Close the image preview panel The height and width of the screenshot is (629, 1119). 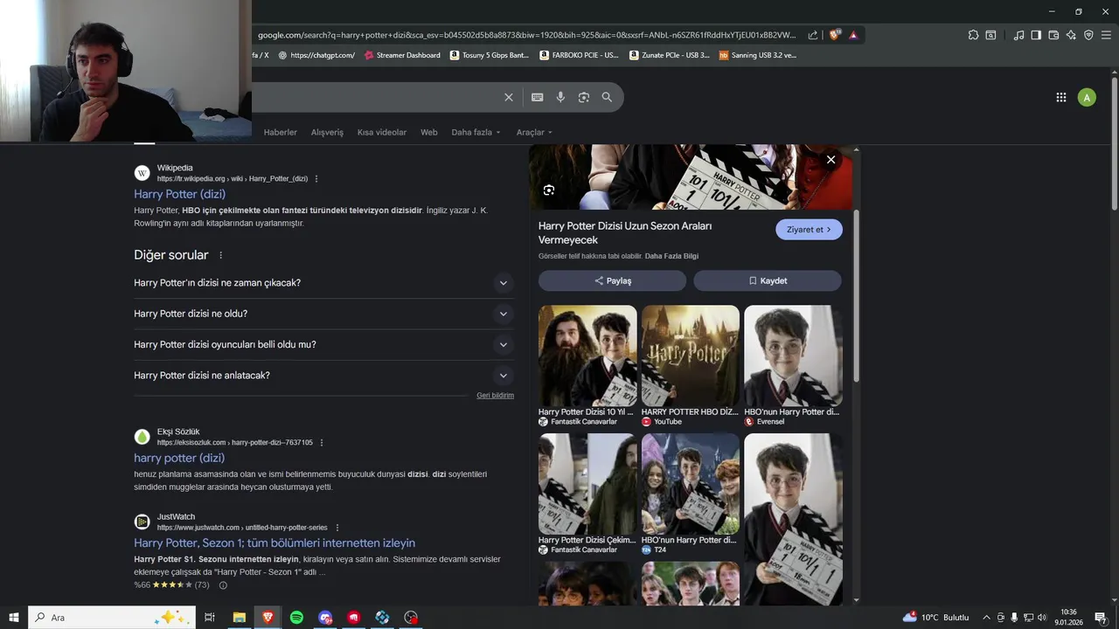831,160
